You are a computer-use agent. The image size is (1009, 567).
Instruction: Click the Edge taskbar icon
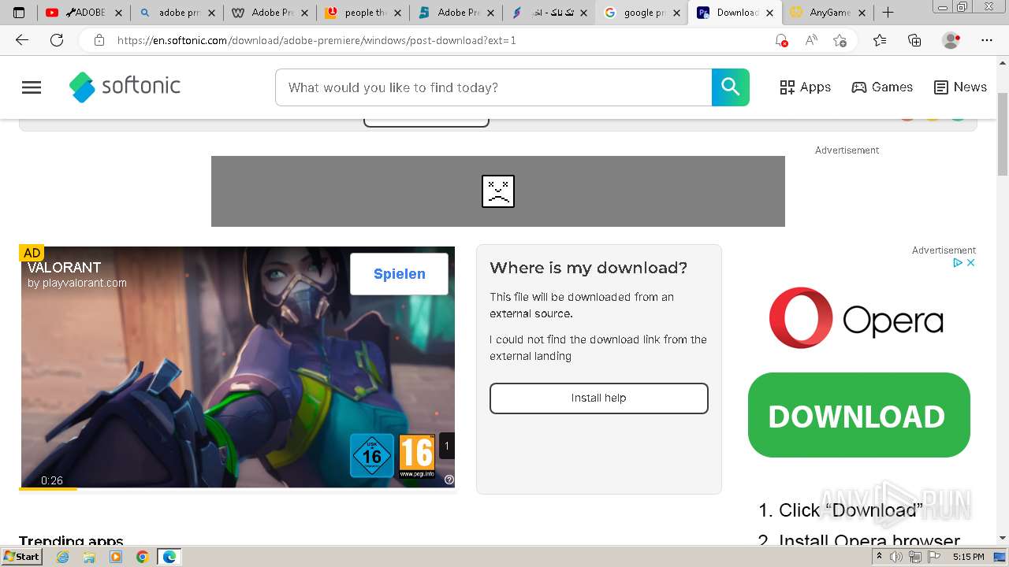click(x=169, y=557)
